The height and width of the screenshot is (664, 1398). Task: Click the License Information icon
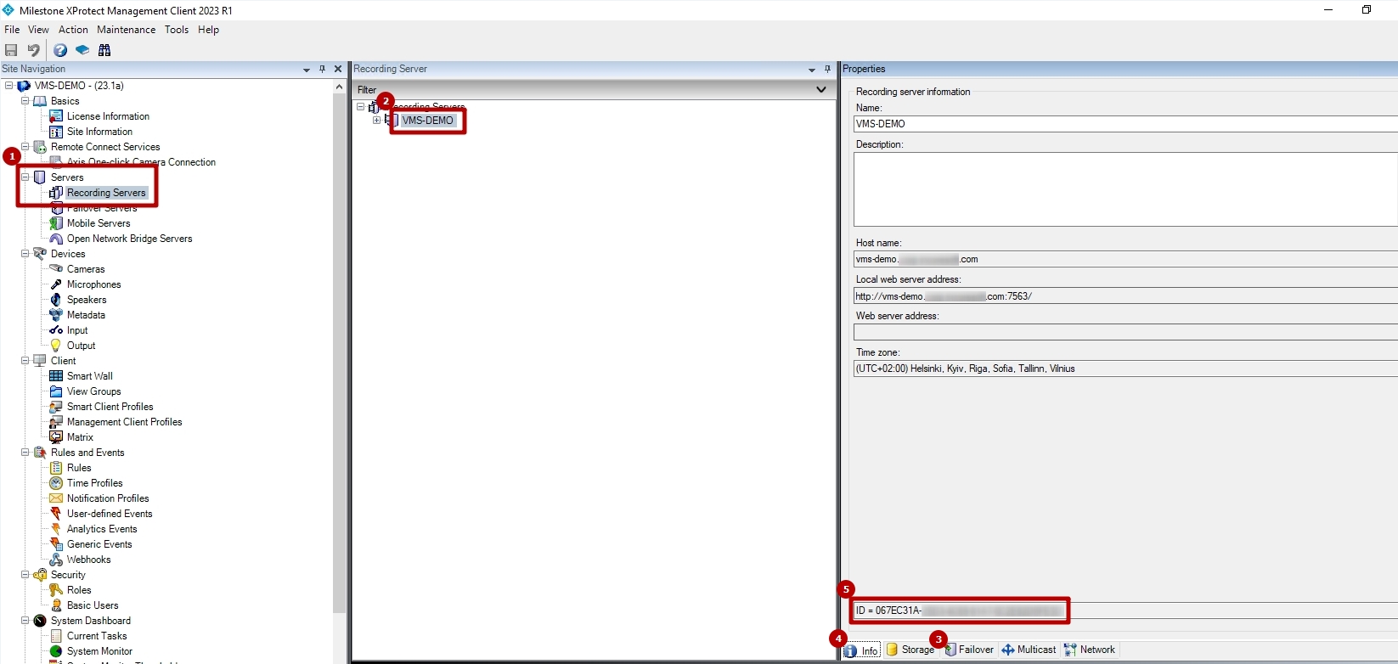click(x=56, y=116)
